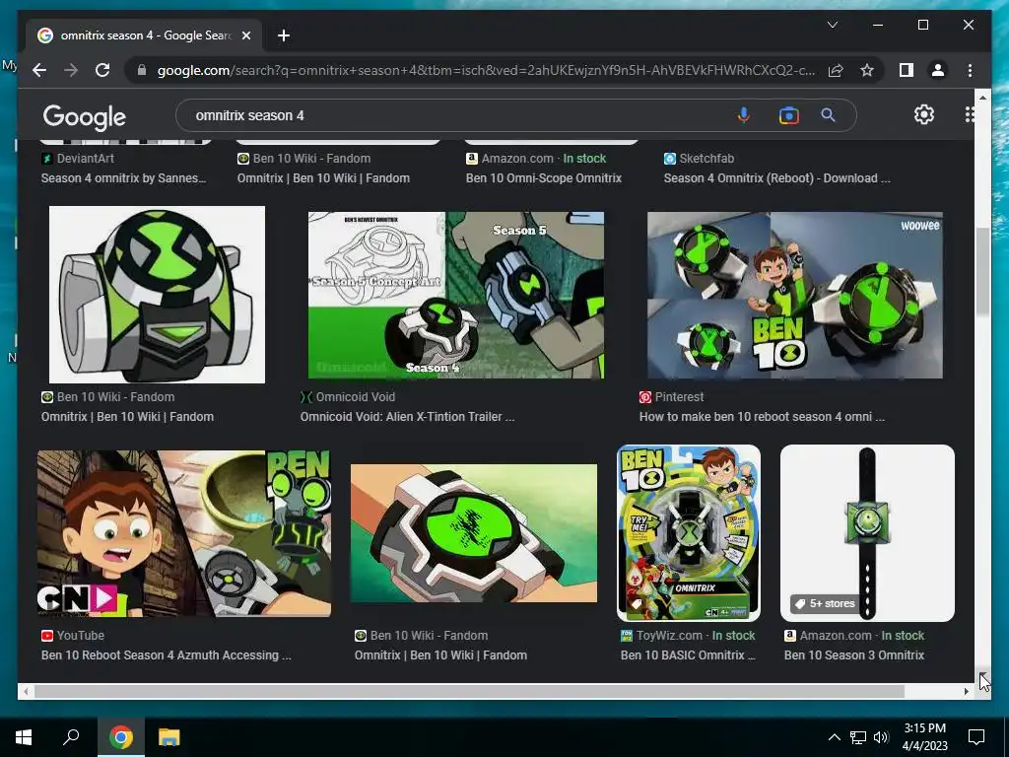Click the horizontal scrollbar right arrow
This screenshot has width=1009, height=757.
point(967,691)
